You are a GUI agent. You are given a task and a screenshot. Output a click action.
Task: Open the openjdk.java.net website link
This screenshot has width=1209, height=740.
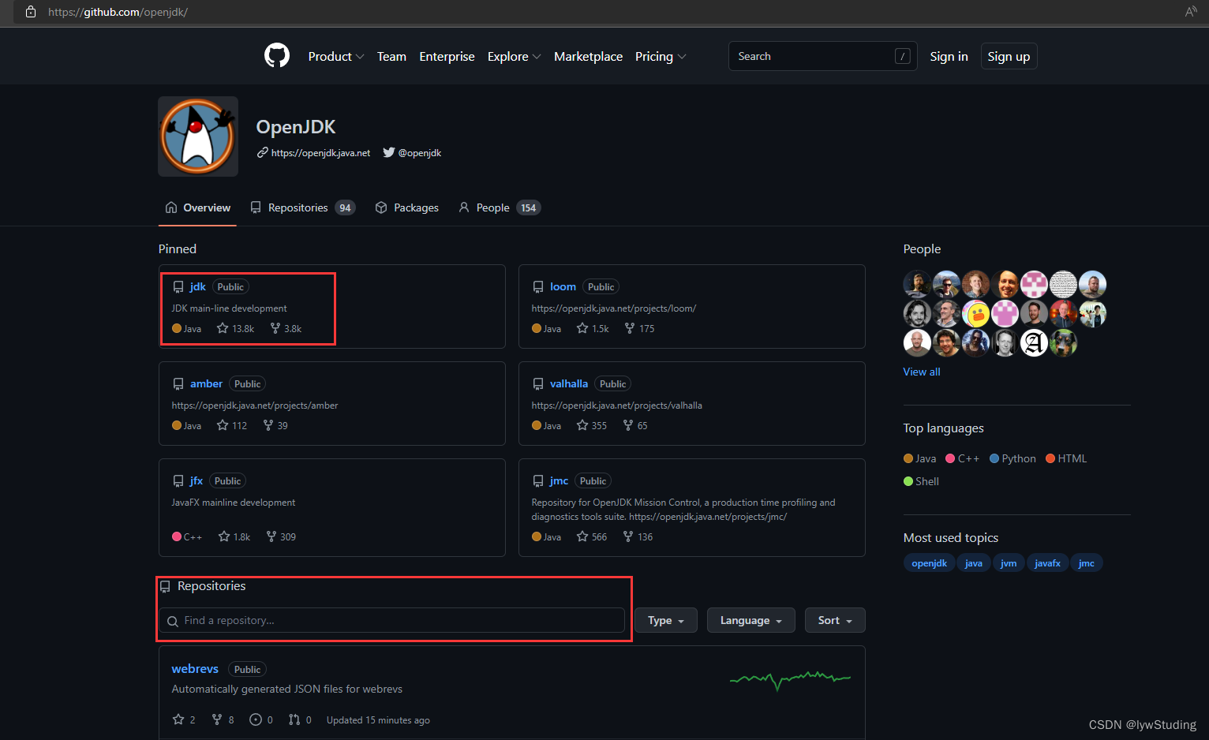(320, 153)
